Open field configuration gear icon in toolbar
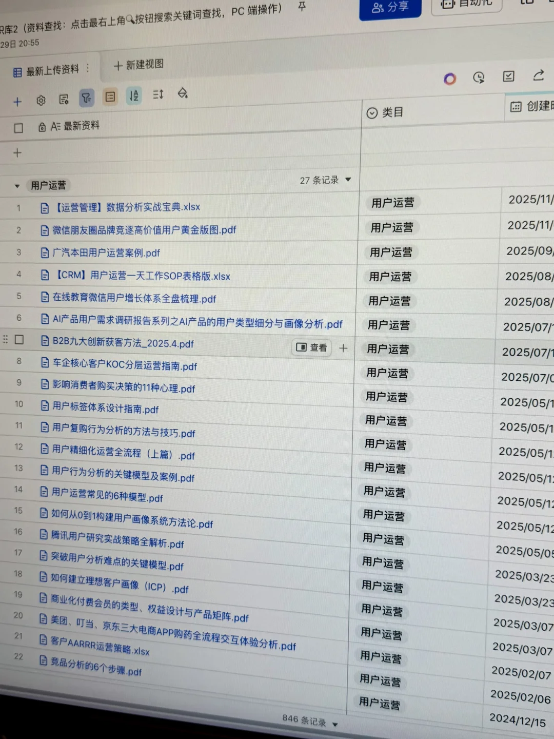 [x=41, y=100]
